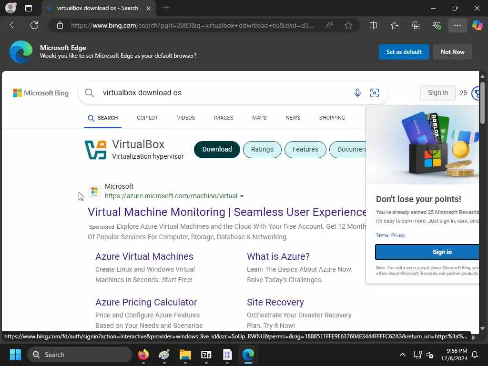The height and width of the screenshot is (366, 488).
Task: Switch to the MAPS tab
Action: click(x=259, y=118)
